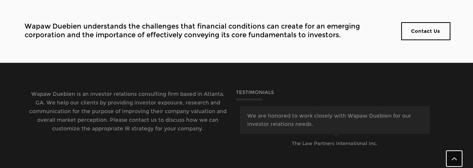
Task: Click 'investor relations needs.' in the testimonial
Action: [x=280, y=124]
